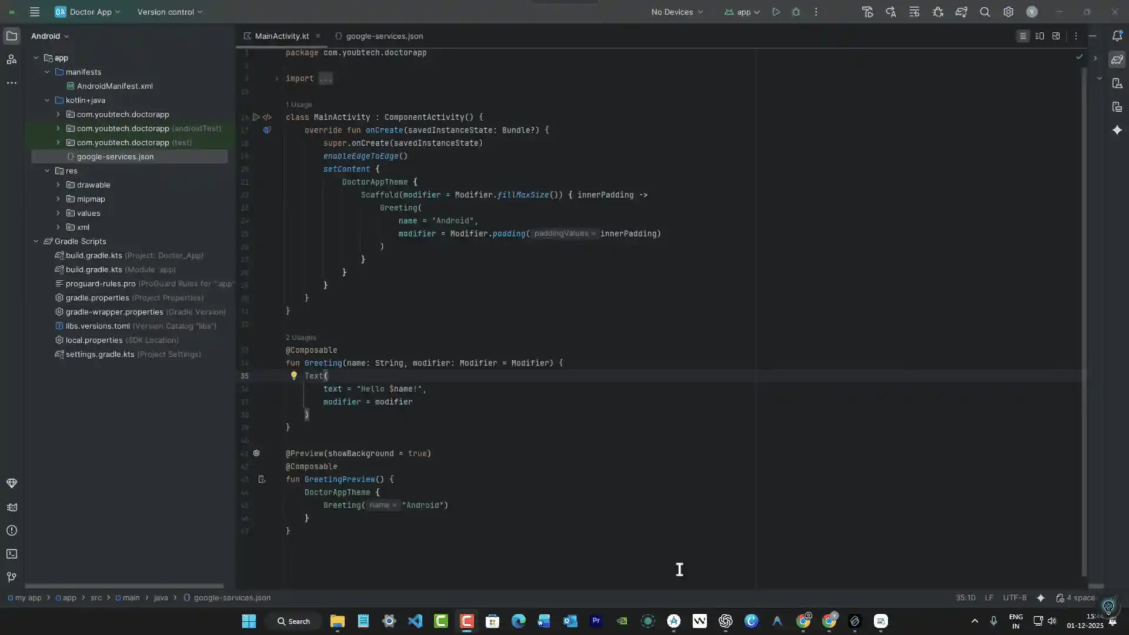
Task: Collapse the app module node
Action: point(36,58)
